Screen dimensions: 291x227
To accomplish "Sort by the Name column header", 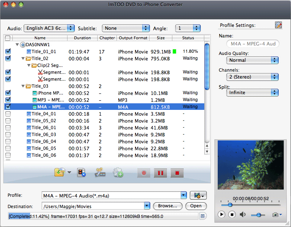I will 40,38.
